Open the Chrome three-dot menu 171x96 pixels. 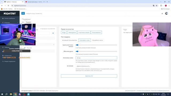point(169,6)
